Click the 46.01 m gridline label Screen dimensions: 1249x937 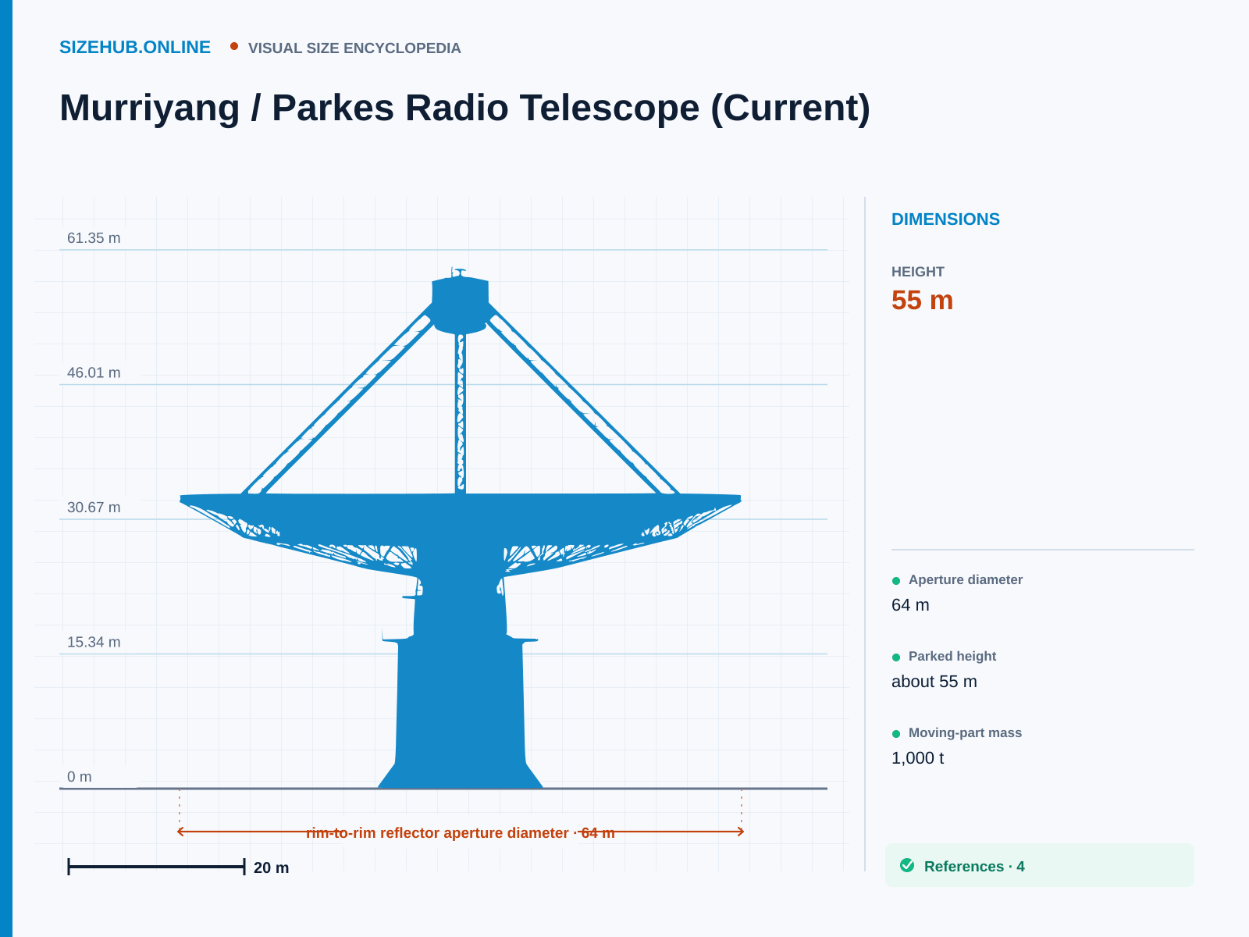point(94,372)
